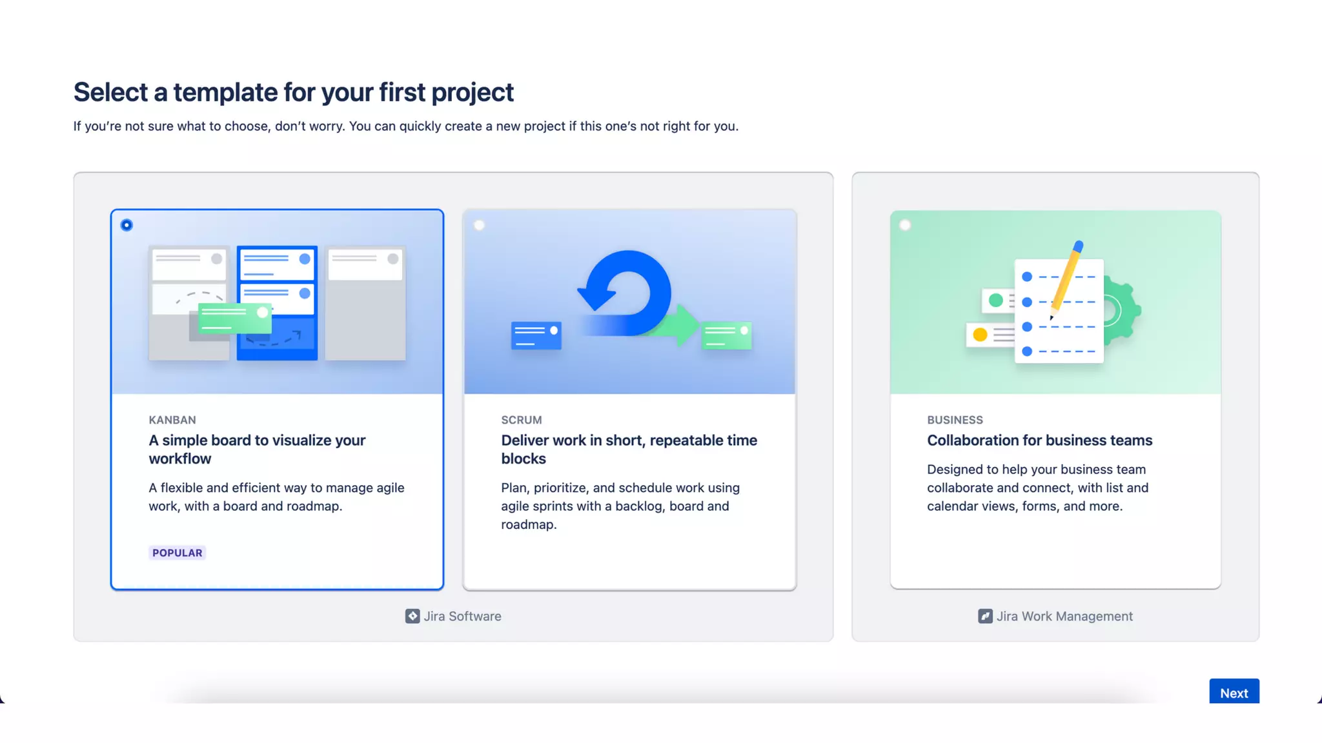1322x743 pixels.
Task: Click the Kanban board illustration
Action: [277, 302]
